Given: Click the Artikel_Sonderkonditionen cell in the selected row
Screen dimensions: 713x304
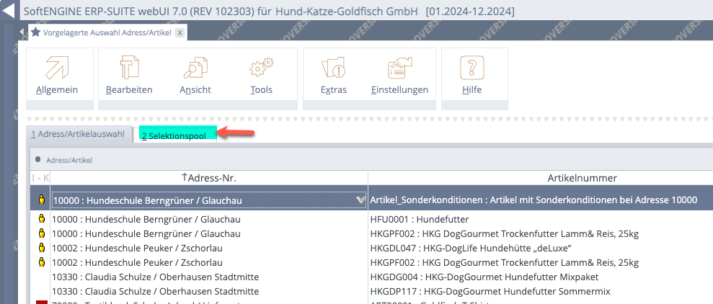Looking at the screenshot, I should (533, 200).
